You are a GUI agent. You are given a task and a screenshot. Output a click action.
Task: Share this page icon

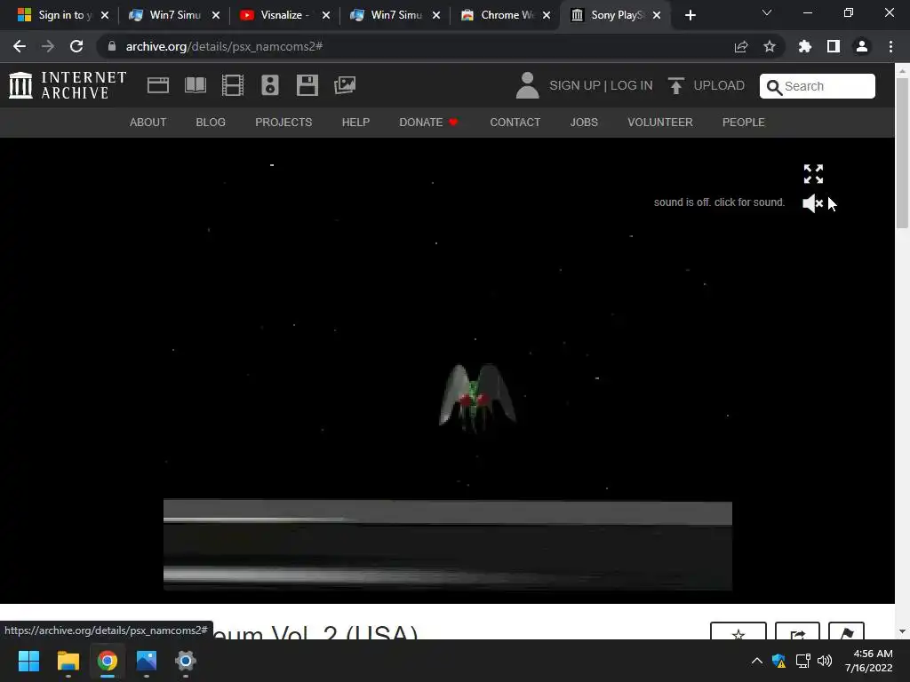click(x=741, y=46)
